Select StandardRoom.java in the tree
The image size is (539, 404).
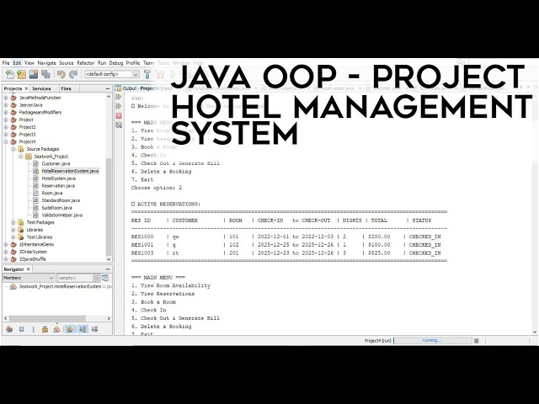point(61,200)
